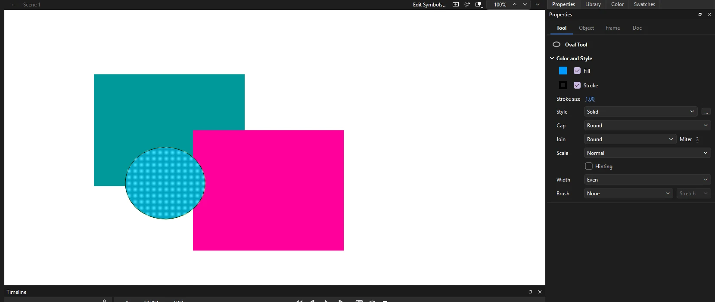Close the Timeline panel
The image size is (715, 302).
point(540,292)
